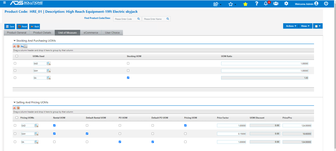Check Stocking UOM box for EAH row

pyautogui.click(x=128, y=71)
